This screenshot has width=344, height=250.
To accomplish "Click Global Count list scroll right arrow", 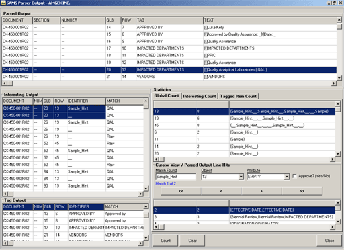I will click(333, 159).
